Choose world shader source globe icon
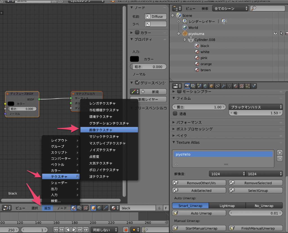 (x=99, y=208)
